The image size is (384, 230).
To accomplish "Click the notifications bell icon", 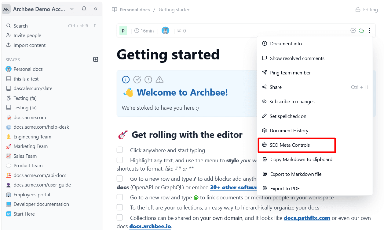I will [x=84, y=9].
